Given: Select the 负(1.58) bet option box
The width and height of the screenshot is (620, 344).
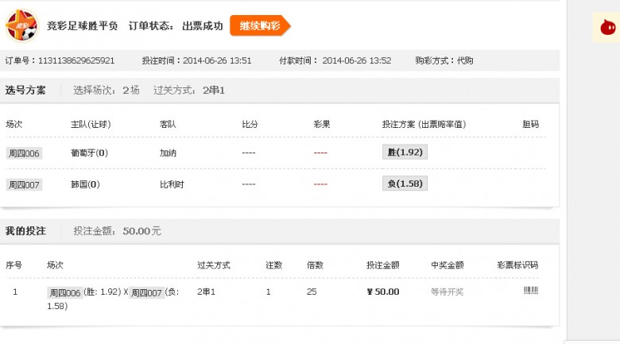Looking at the screenshot, I should [x=405, y=184].
